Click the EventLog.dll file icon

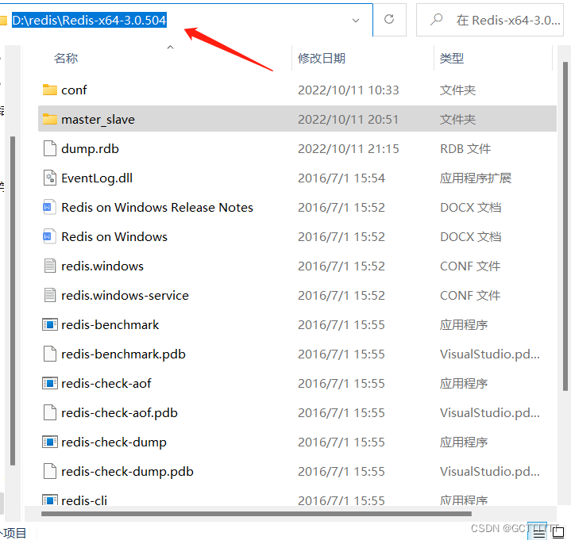(x=49, y=178)
